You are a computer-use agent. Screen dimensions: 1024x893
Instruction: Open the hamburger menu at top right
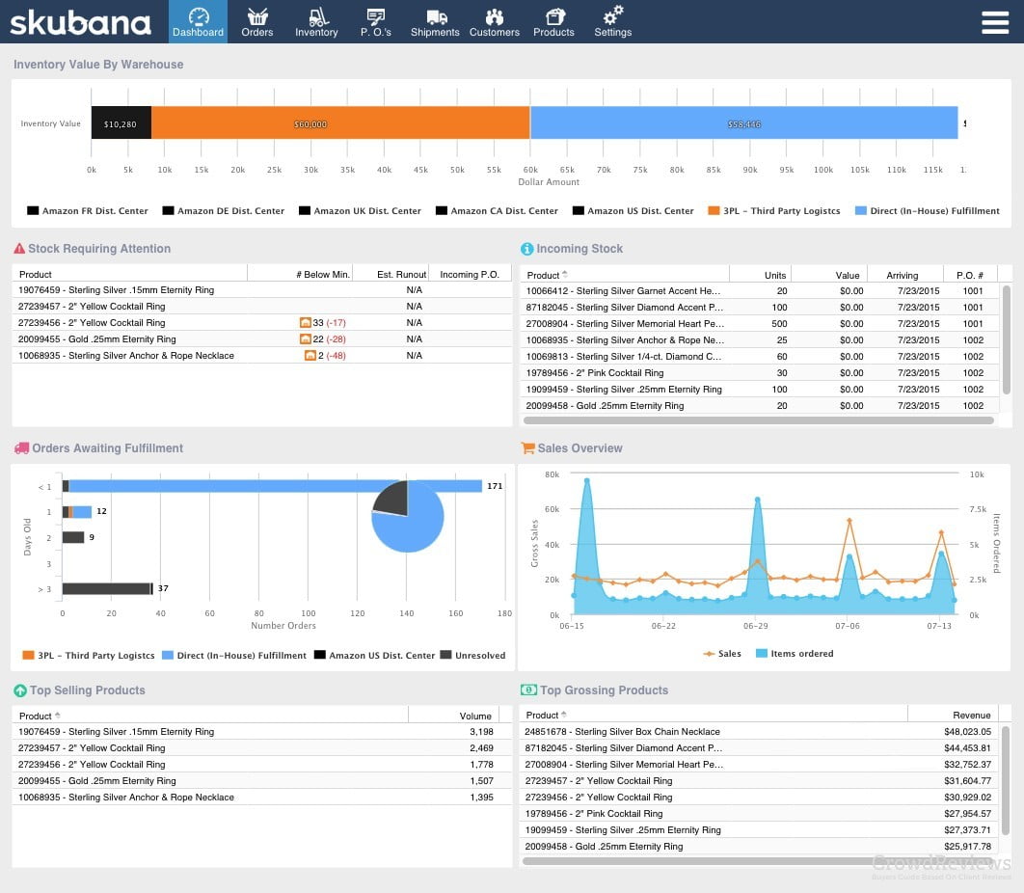point(995,21)
